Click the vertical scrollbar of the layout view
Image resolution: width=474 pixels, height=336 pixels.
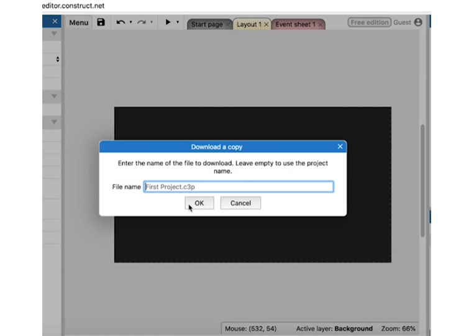tap(422, 180)
